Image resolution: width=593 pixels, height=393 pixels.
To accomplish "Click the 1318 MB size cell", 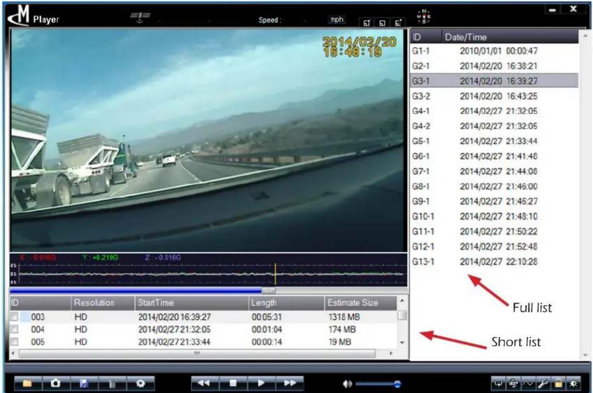I will (344, 316).
